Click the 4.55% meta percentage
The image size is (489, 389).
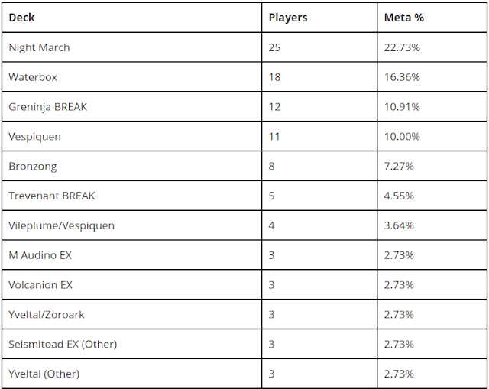pyautogui.click(x=399, y=196)
